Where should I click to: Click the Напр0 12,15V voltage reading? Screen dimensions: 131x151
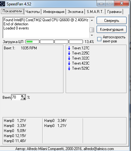[x=15, y=136]
